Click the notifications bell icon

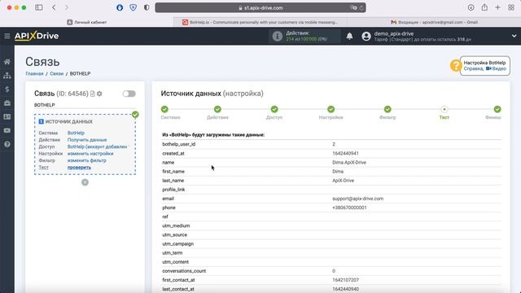349,36
